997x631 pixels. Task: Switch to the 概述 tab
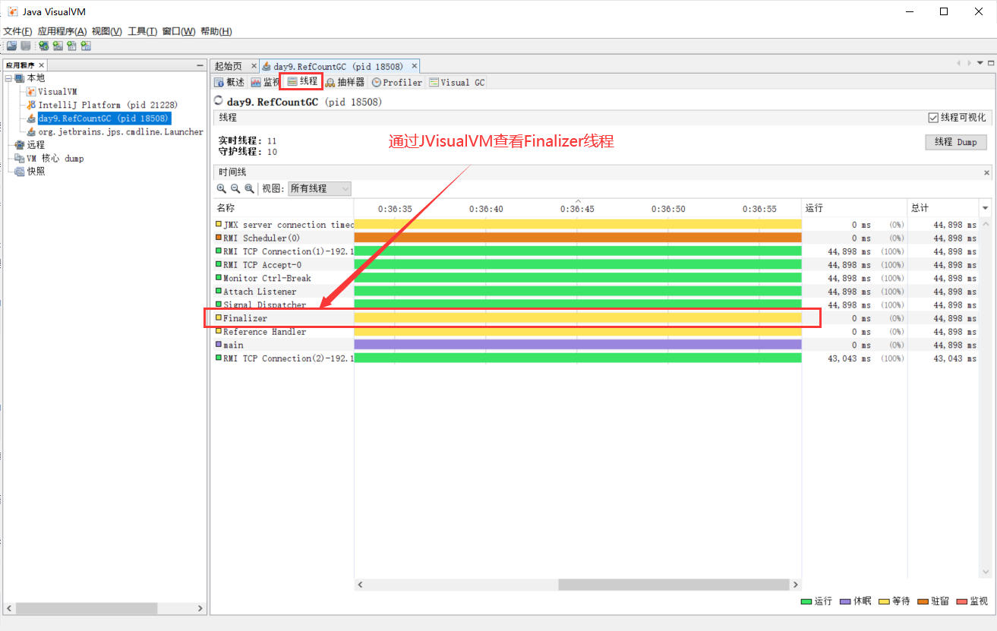(229, 82)
